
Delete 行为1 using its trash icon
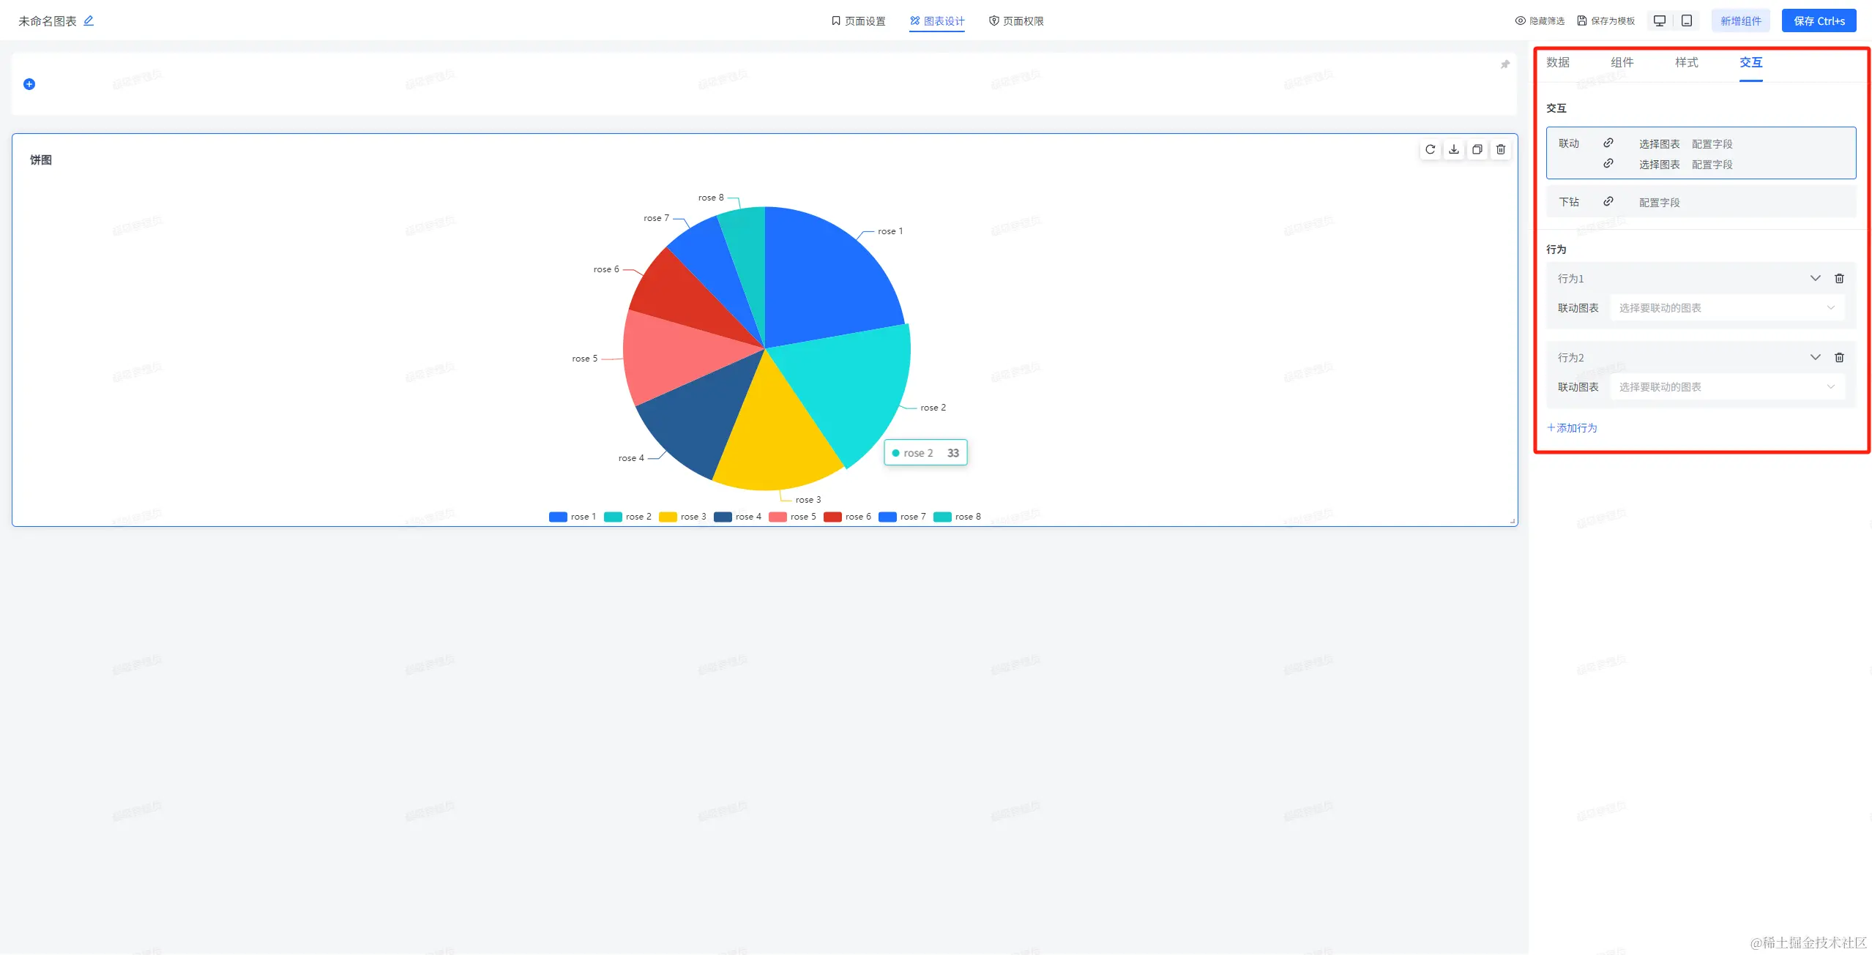(1839, 278)
